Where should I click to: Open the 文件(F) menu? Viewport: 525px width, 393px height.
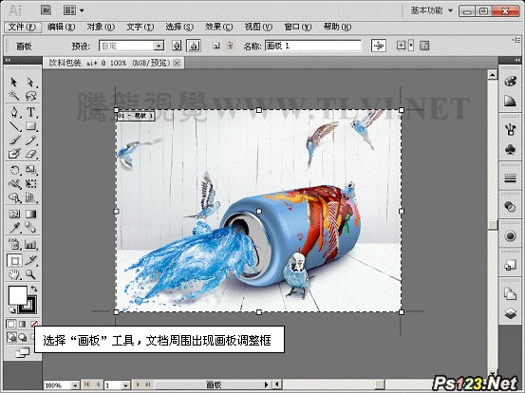(22, 28)
